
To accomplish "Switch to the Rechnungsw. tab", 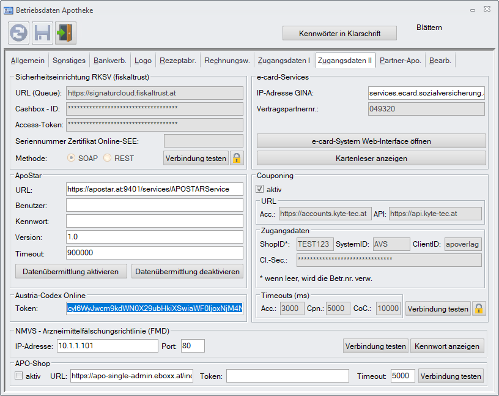I will (227, 61).
